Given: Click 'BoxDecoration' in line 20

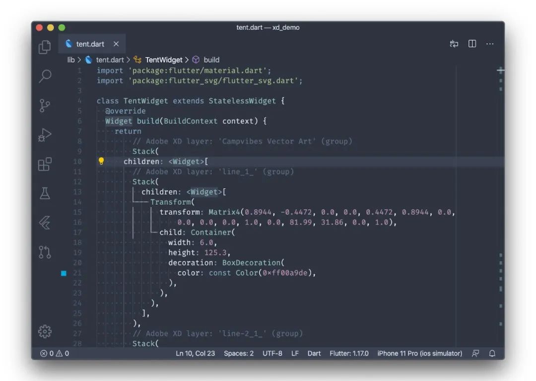Looking at the screenshot, I should tap(251, 263).
